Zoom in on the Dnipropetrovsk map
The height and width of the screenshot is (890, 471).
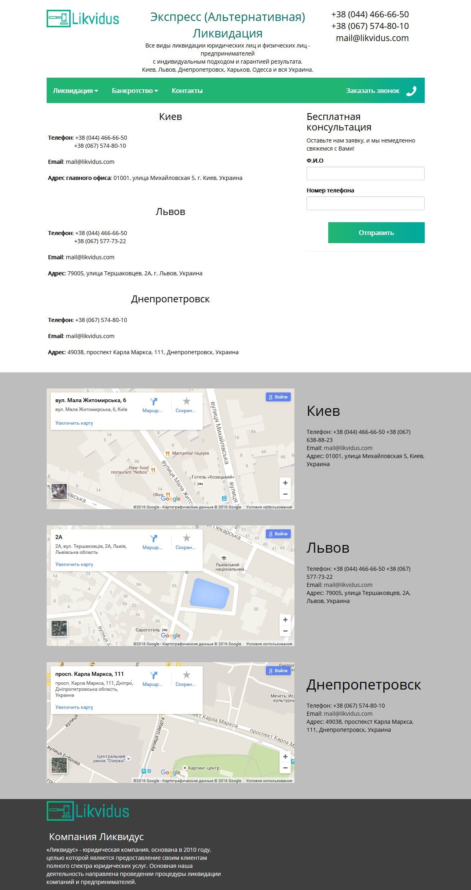285,757
